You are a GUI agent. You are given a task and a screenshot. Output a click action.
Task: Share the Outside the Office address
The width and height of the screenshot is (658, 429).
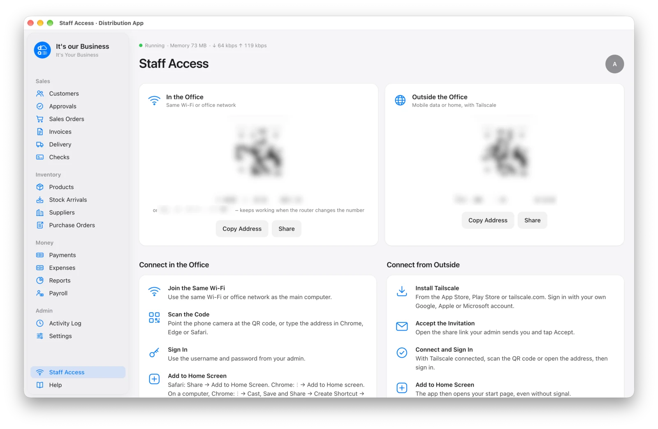[532, 220]
